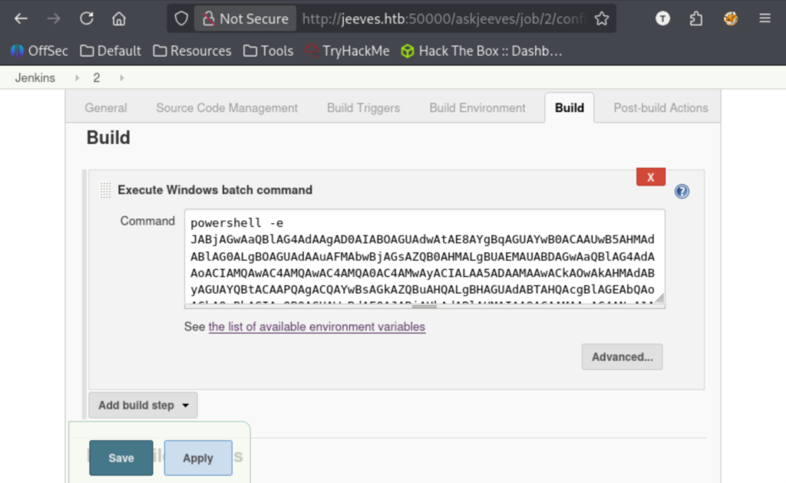Expand breadcrumb arrow after job 2
786x483 pixels.
coord(121,77)
